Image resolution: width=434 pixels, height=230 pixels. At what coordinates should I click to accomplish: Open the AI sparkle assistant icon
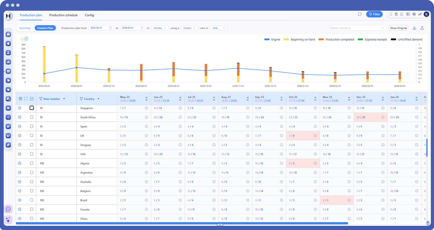pyautogui.click(x=8, y=220)
